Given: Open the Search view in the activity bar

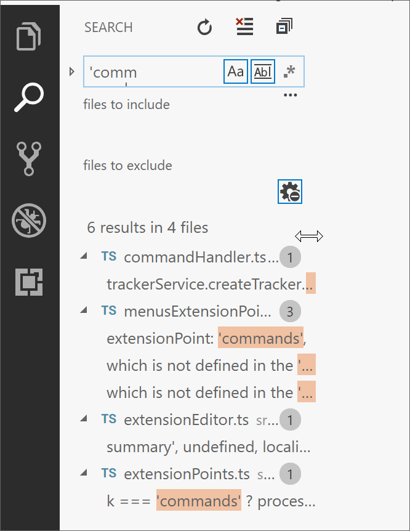Looking at the screenshot, I should 29,95.
